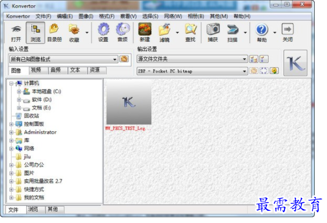Switch to the 音频 input tab
The width and height of the screenshot is (327, 223).
pos(58,70)
